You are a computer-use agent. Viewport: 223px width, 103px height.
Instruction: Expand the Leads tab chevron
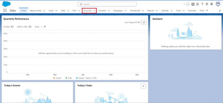(x=56, y=11)
